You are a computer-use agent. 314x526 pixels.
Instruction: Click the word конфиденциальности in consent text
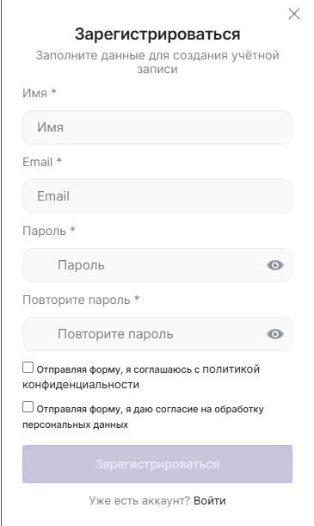tap(81, 385)
